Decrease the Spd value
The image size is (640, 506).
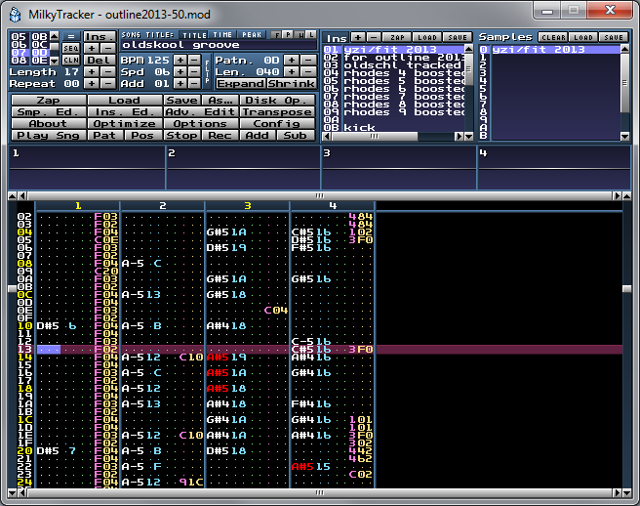coord(195,72)
